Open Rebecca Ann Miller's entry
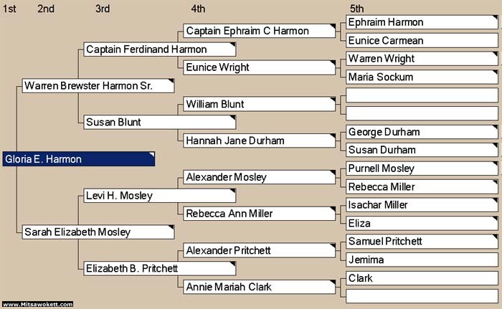 coord(260,214)
